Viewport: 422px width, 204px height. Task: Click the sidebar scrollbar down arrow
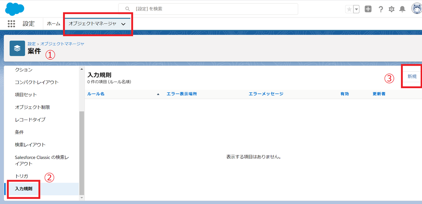(82, 198)
